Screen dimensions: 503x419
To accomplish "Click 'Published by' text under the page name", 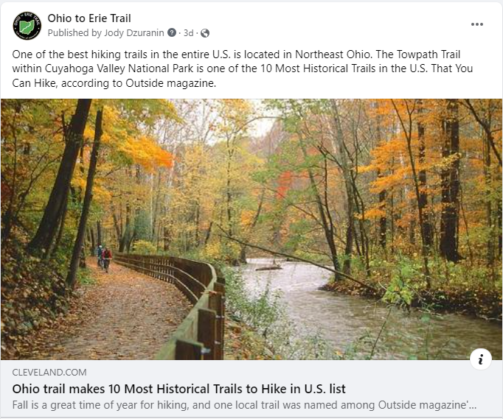I will tap(74, 32).
